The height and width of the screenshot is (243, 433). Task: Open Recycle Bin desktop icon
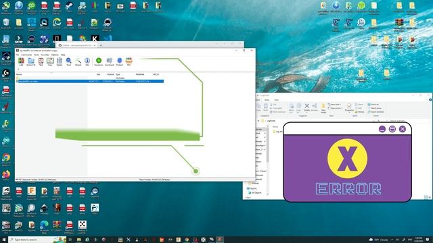coord(6,24)
